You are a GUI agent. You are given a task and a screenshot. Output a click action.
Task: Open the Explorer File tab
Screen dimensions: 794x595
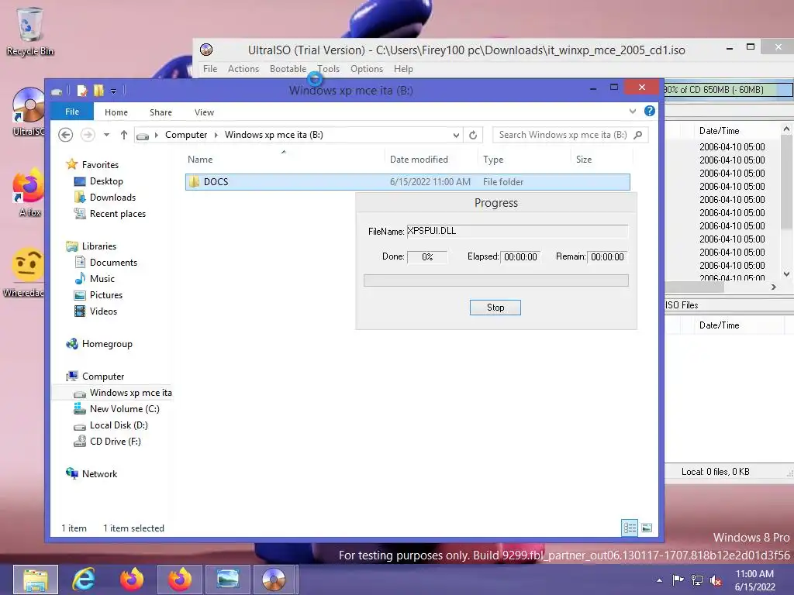72,112
